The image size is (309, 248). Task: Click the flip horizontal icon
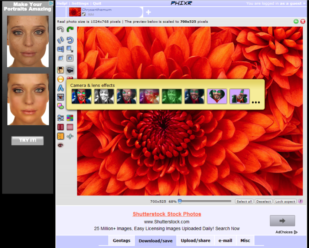coord(61,49)
